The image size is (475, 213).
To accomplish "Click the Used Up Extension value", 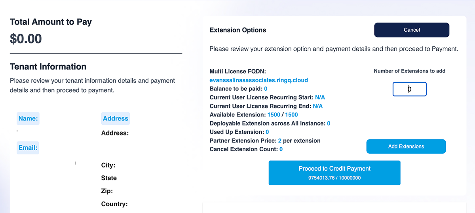I will 267,132.
